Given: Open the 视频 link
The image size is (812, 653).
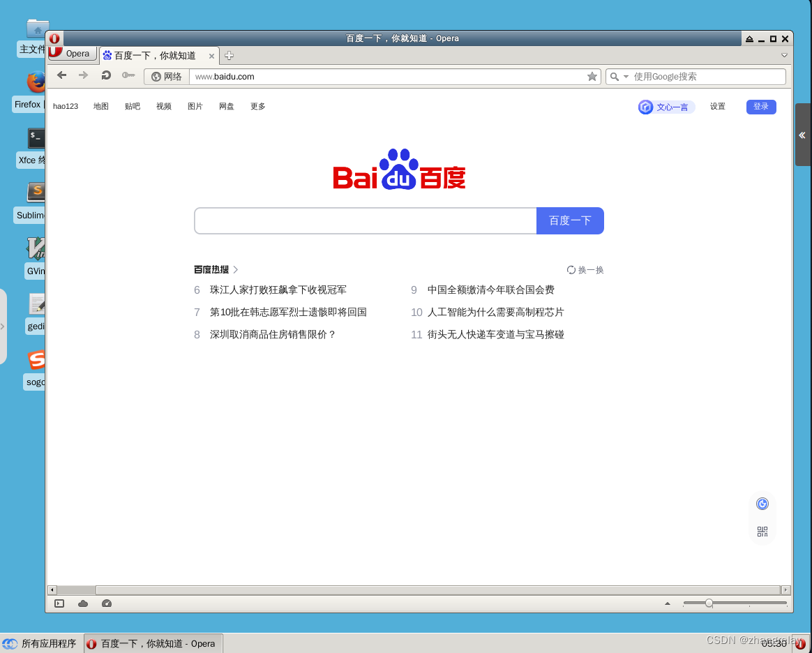Looking at the screenshot, I should coord(164,106).
